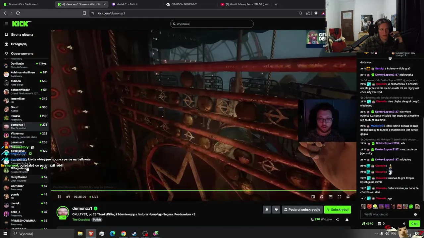Toggle theater mode
This screenshot has width=424, height=238.
coord(331,197)
